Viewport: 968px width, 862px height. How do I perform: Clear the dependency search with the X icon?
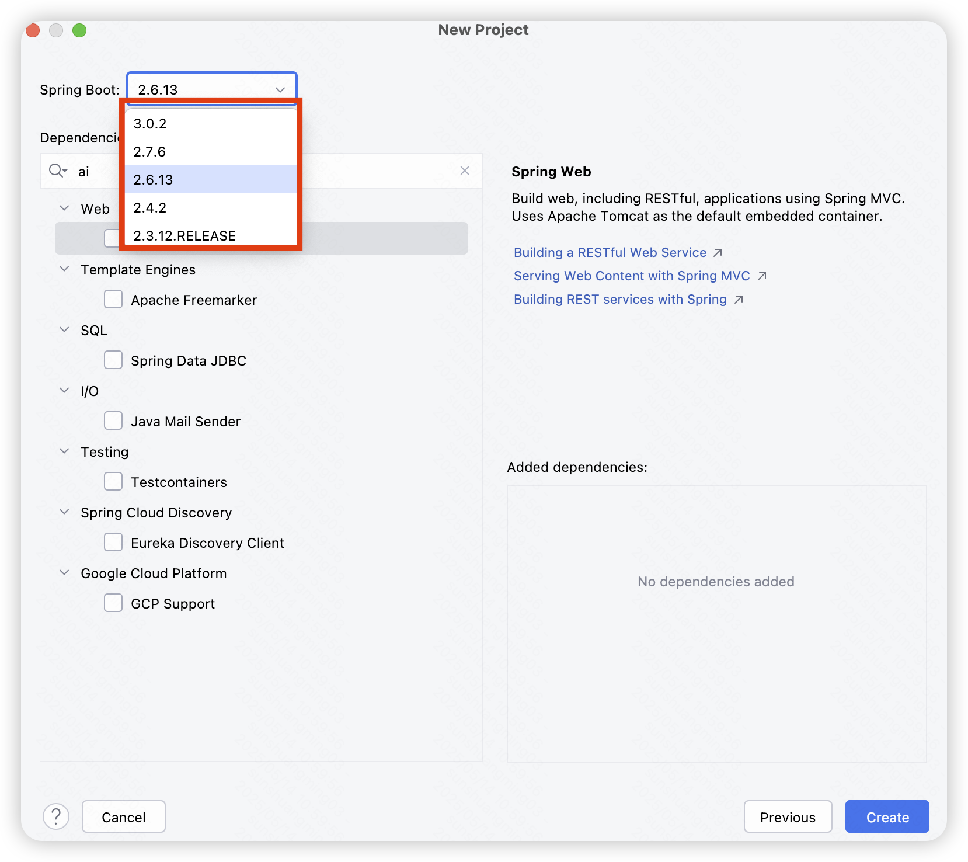[465, 171]
